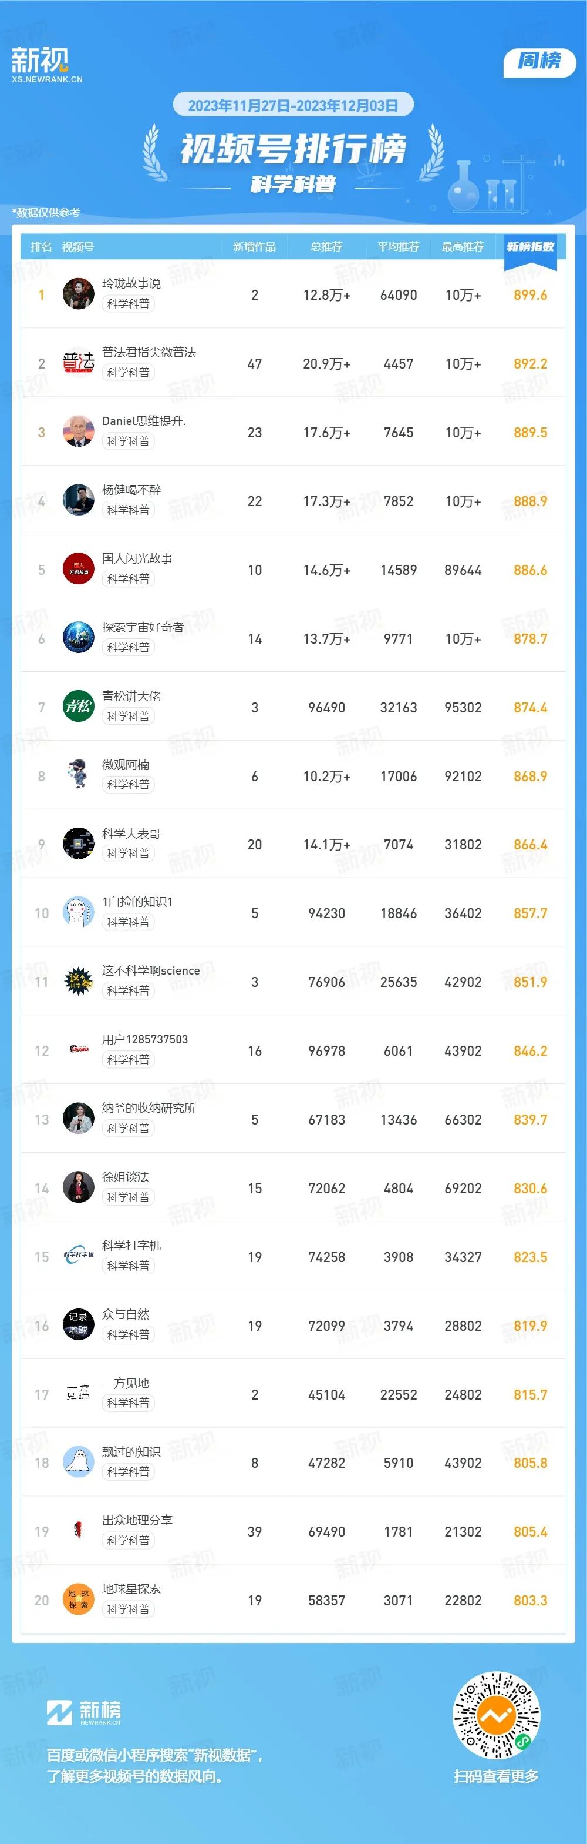Select the 新增作品 column header
The width and height of the screenshot is (587, 1844).
(255, 247)
